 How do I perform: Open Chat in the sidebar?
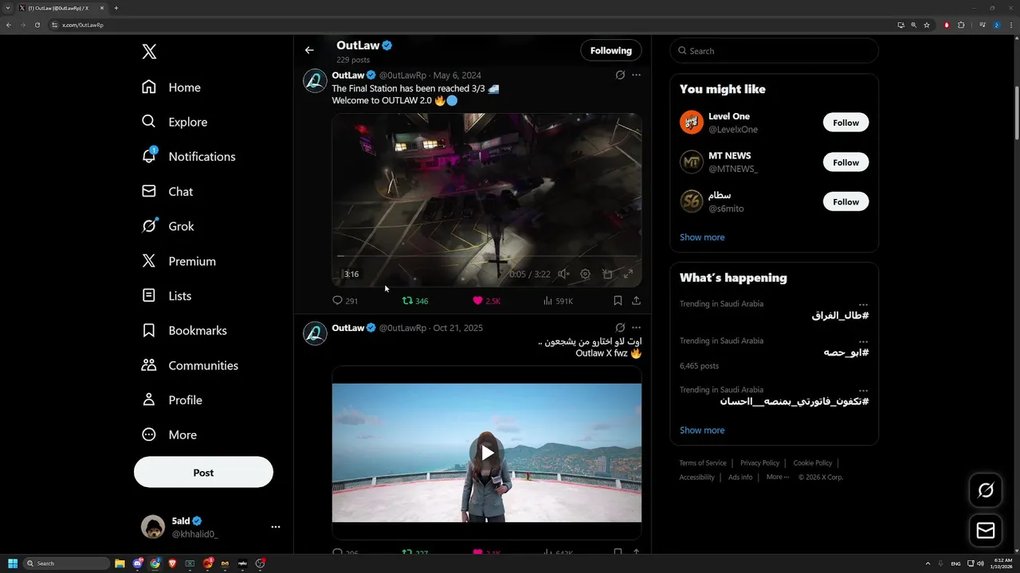coord(167,192)
